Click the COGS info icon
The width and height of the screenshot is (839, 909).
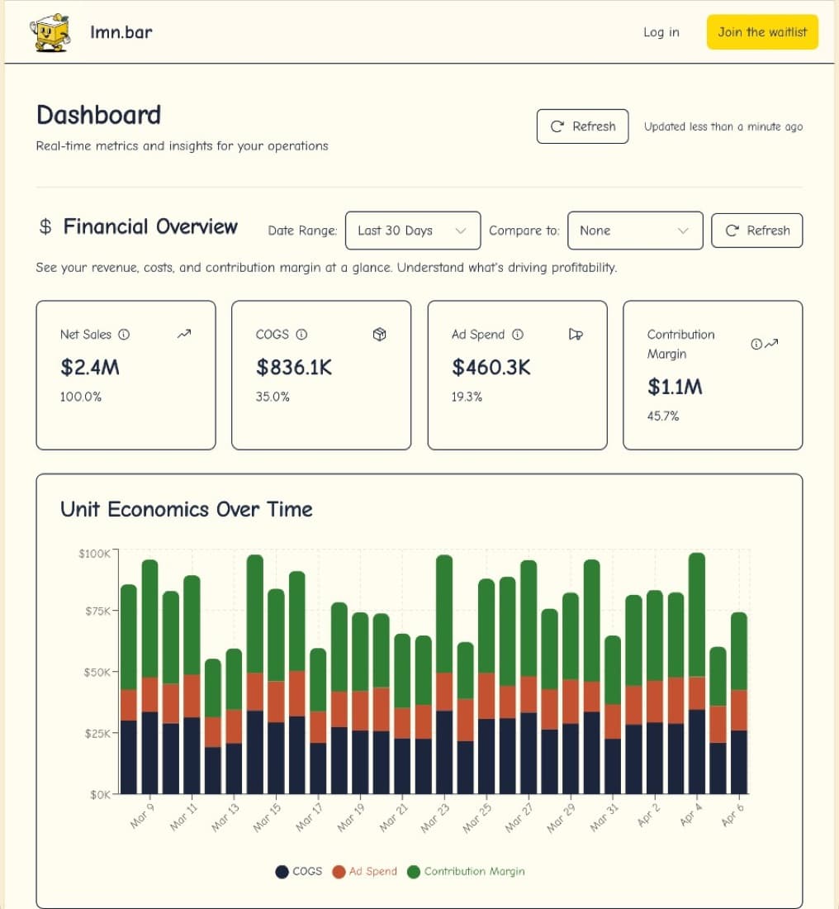tap(302, 335)
